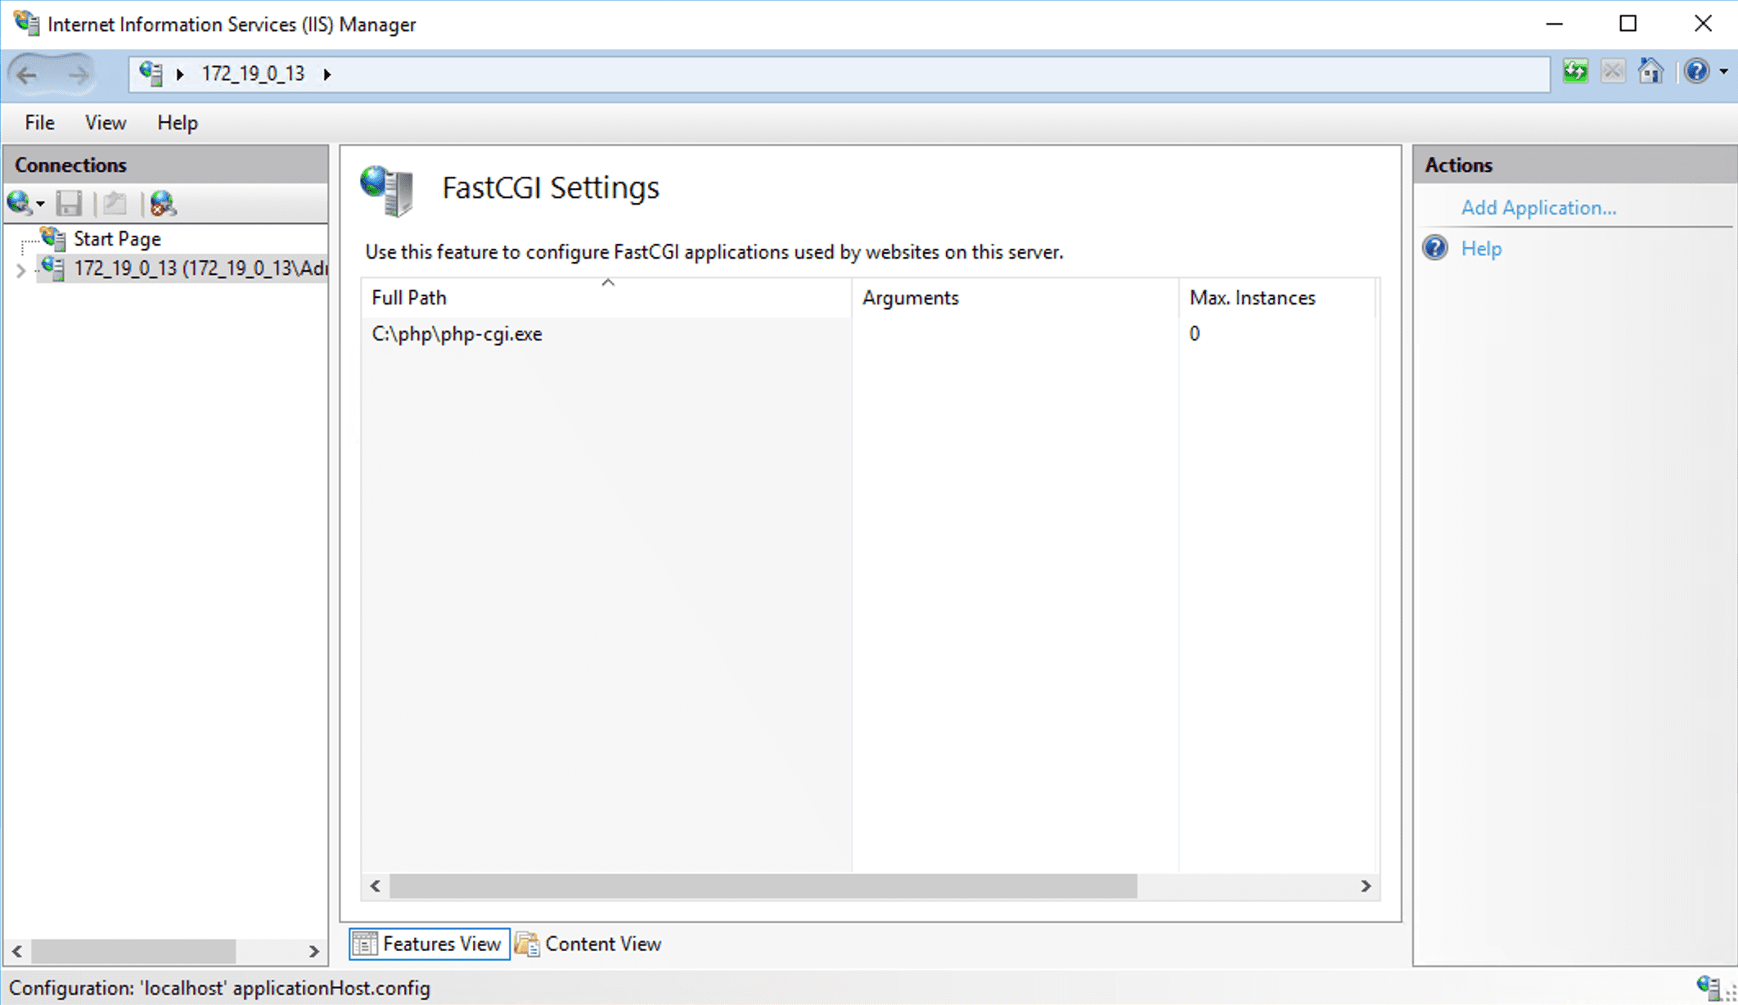The image size is (1738, 1005).
Task: Click the Add Application link
Action: click(1538, 208)
